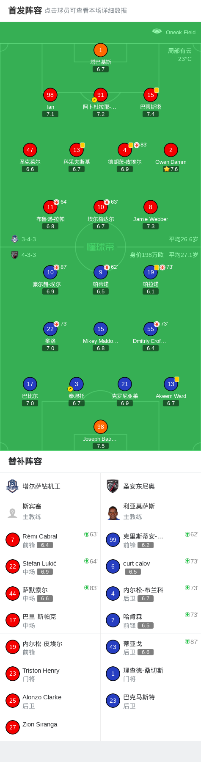Tap orange goalkeeper 98 Joseph Batr
The width and height of the screenshot is (201, 762).
coord(101,427)
